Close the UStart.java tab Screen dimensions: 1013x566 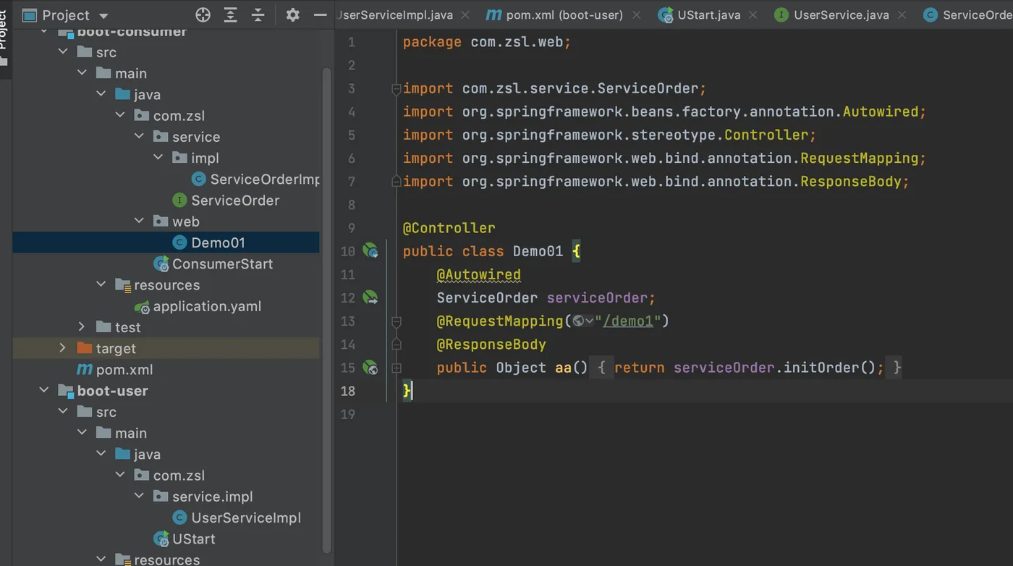click(x=753, y=14)
